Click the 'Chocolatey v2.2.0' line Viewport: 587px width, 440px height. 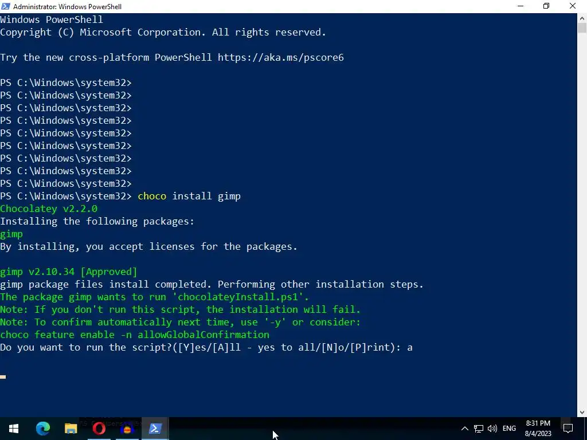49,209
